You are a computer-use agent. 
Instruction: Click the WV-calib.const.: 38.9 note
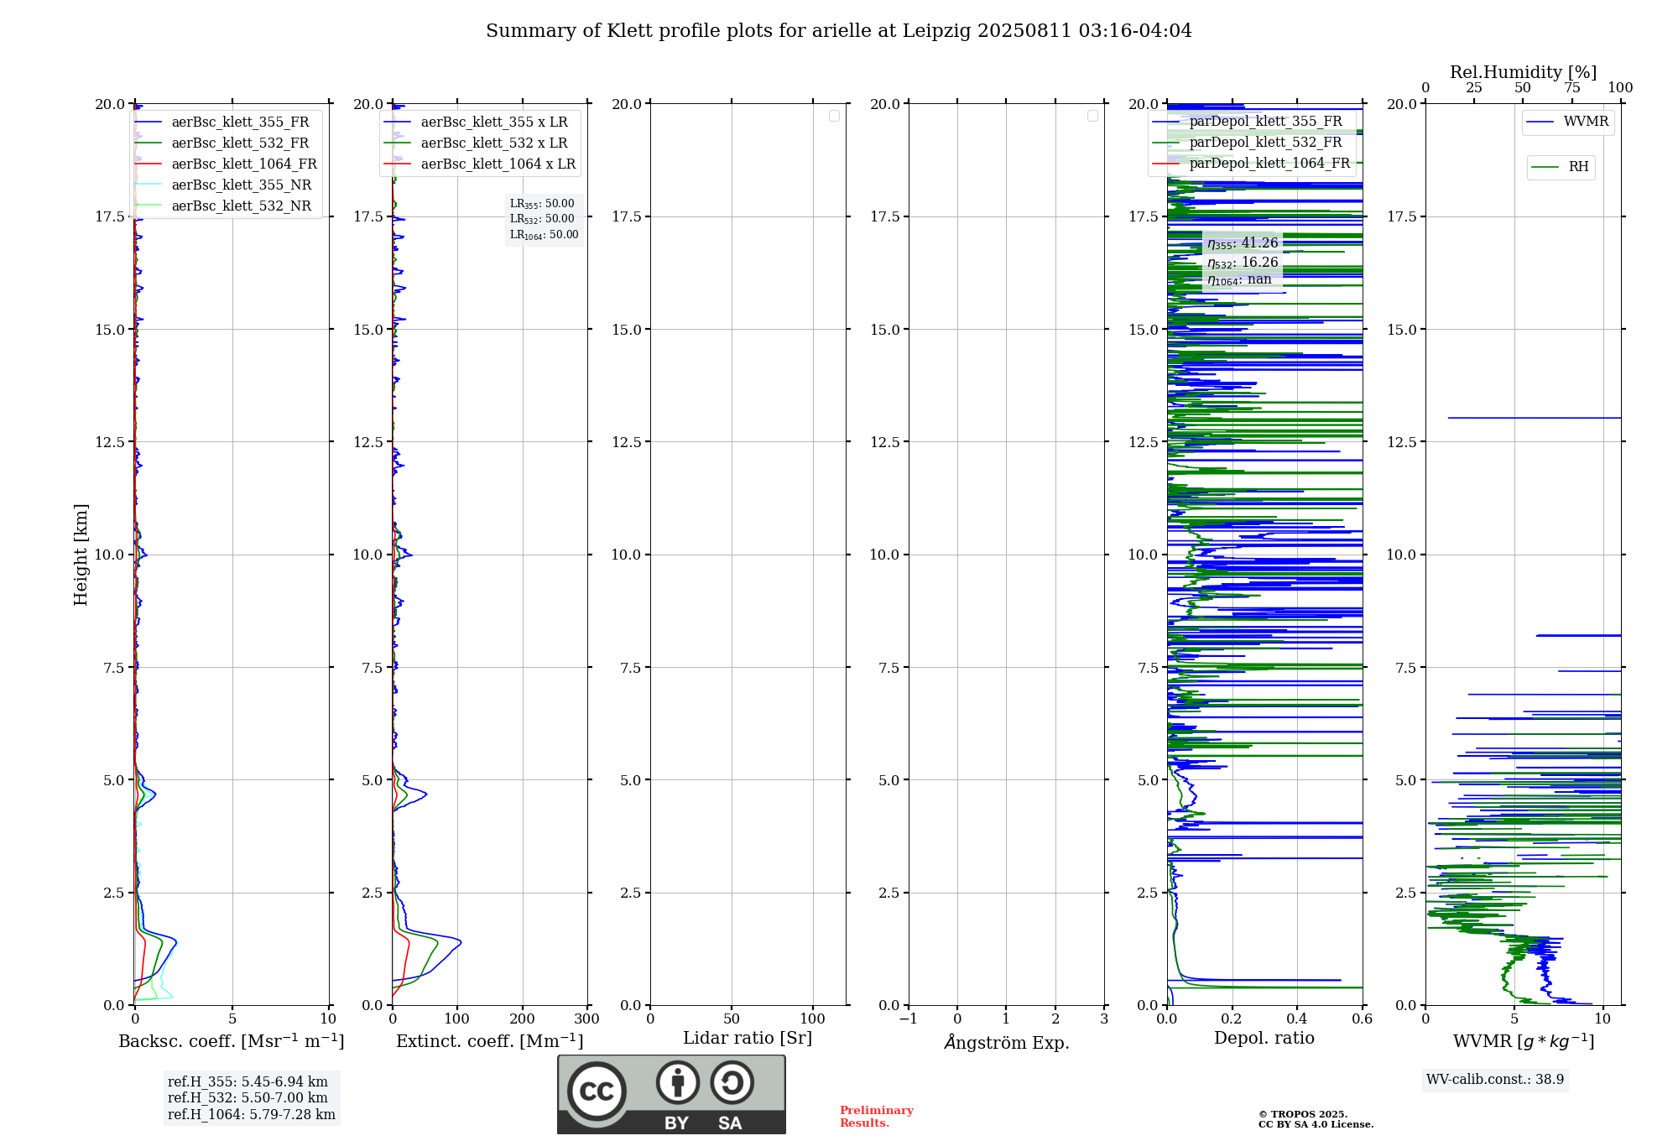(x=1495, y=1080)
